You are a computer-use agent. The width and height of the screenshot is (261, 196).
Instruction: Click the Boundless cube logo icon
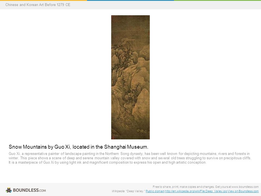click(x=9, y=190)
